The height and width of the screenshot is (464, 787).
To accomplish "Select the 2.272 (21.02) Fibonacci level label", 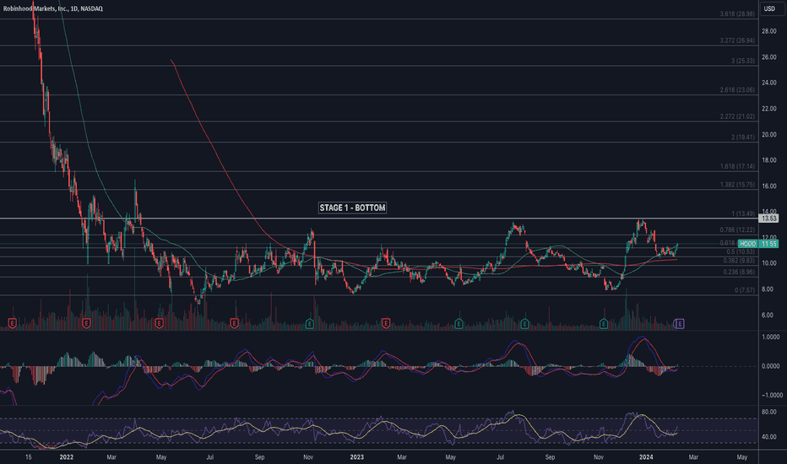I will (737, 116).
